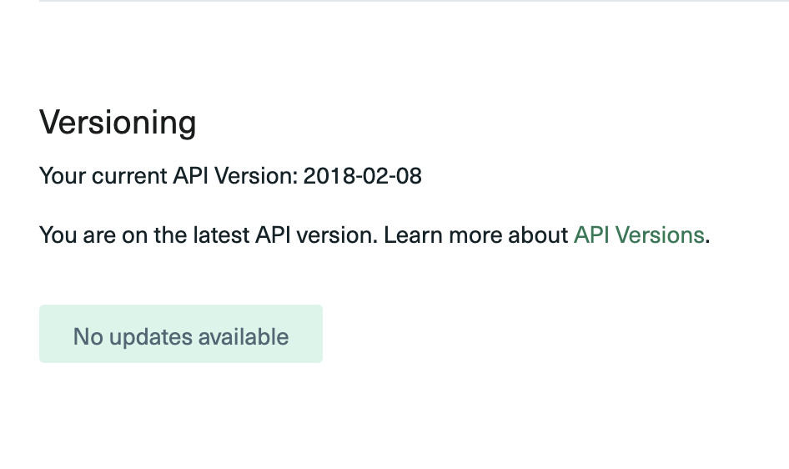Image resolution: width=789 pixels, height=469 pixels.
Task: Select the Versioning heading
Action: [x=118, y=123]
